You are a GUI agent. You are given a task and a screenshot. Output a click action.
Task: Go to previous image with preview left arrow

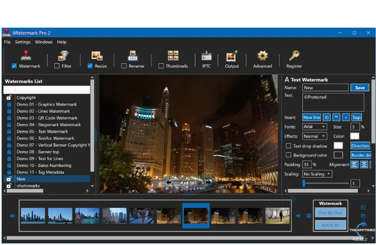coord(169,182)
